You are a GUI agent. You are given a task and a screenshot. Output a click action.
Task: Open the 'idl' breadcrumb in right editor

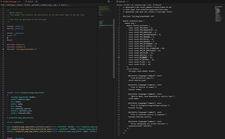132,5
